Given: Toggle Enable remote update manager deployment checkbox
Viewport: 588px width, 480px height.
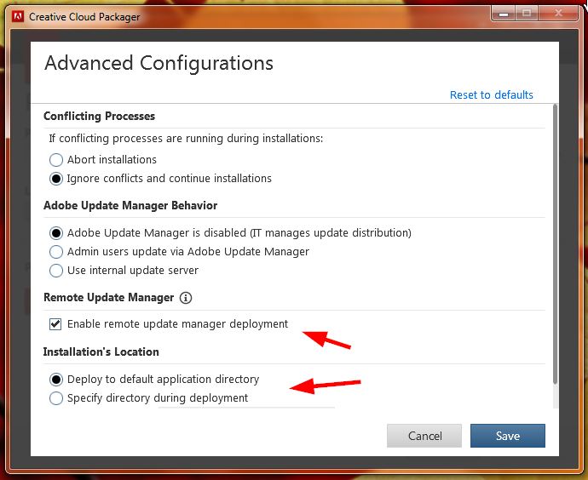Looking at the screenshot, I should pyautogui.click(x=55, y=324).
